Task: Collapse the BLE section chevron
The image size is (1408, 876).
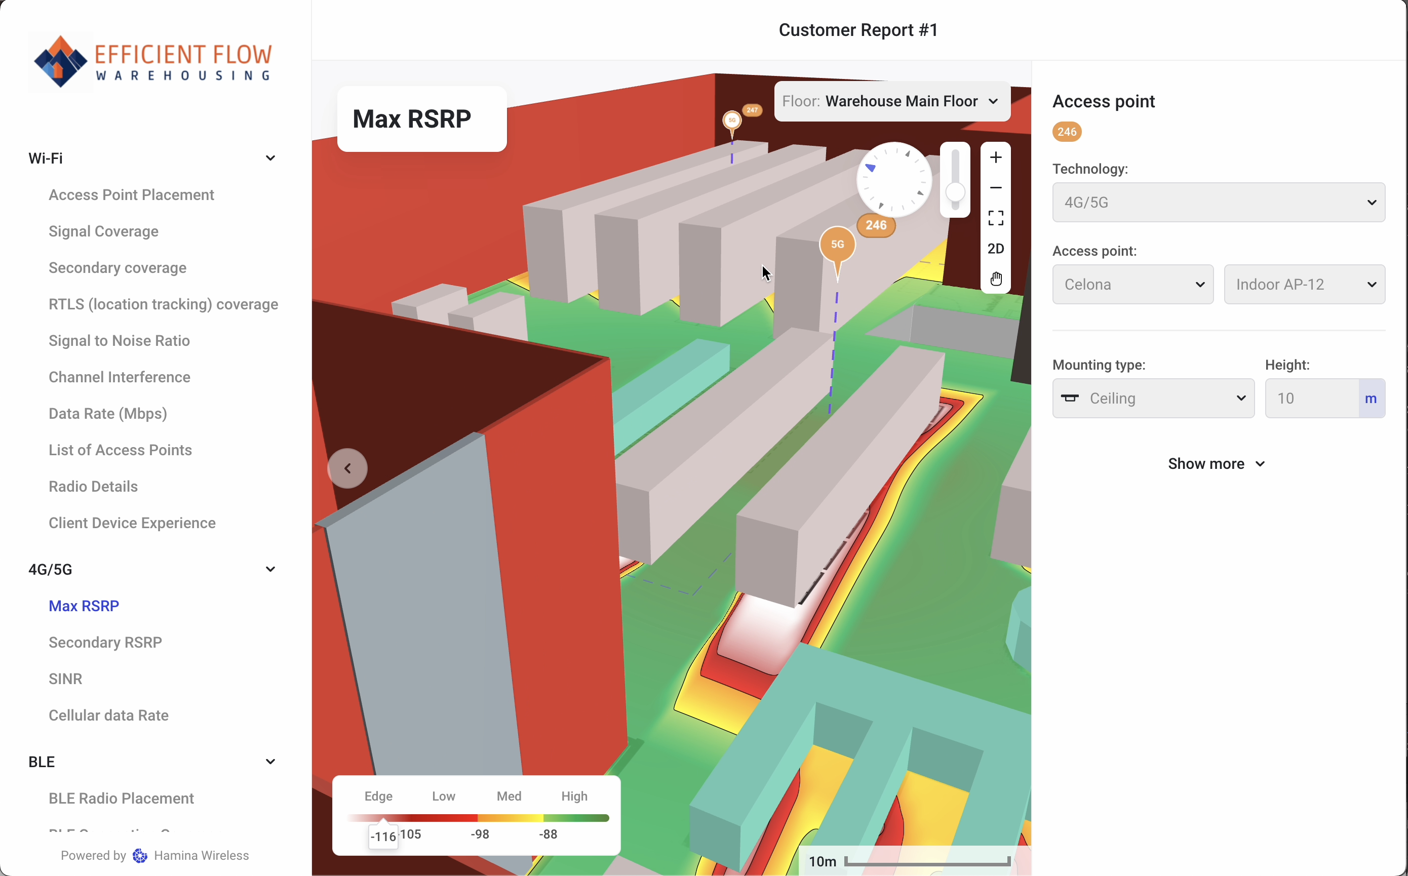Action: (x=270, y=761)
